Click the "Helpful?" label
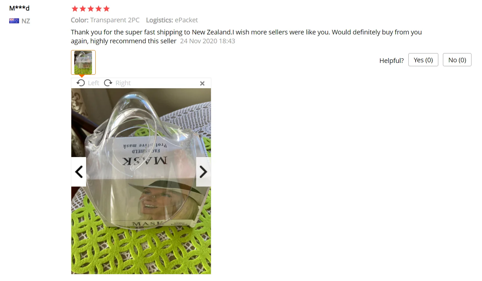Image resolution: width=482 pixels, height=281 pixels. (391, 61)
